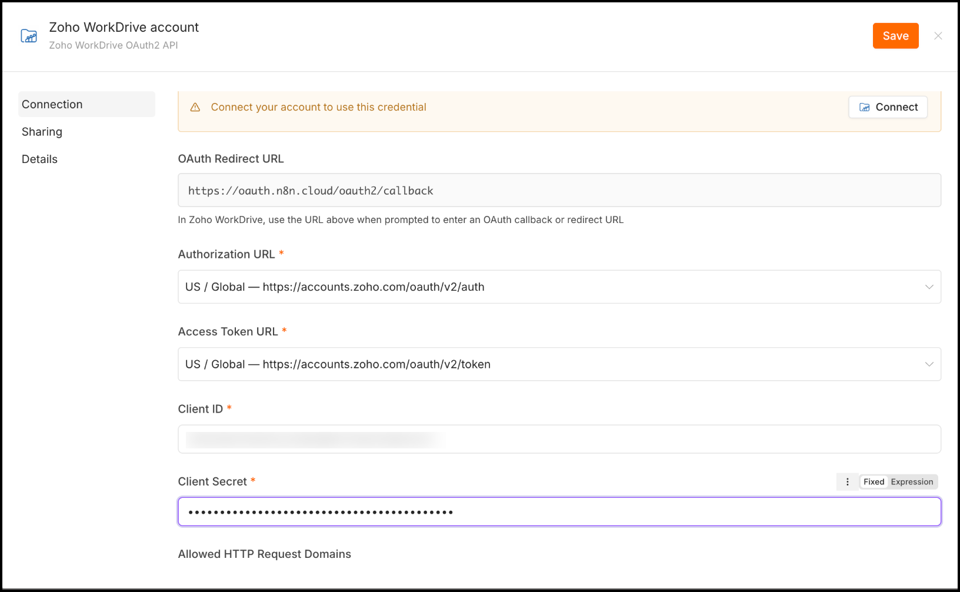This screenshot has height=592, width=960.
Task: Click Connect to link the account
Action: 888,107
